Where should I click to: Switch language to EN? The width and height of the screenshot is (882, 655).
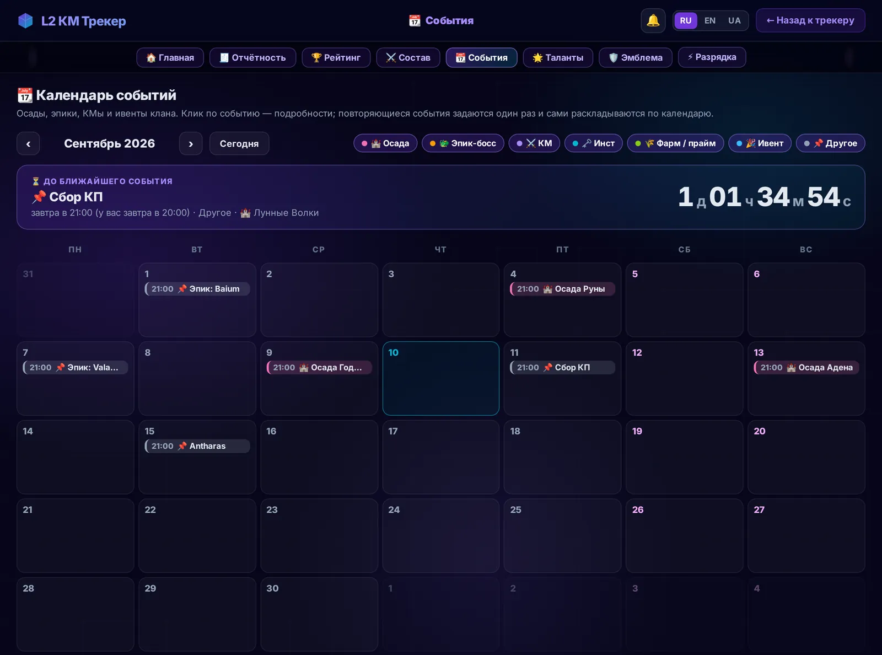click(x=710, y=20)
